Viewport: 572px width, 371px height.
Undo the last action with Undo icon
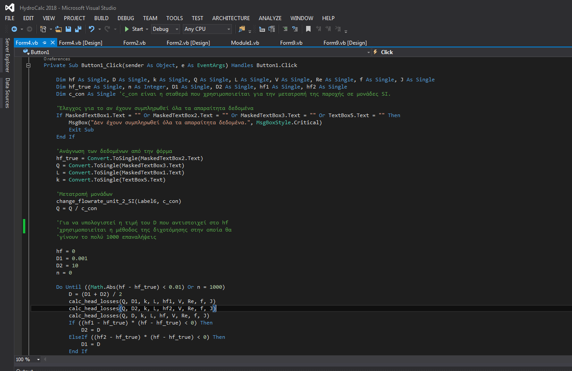click(x=92, y=29)
